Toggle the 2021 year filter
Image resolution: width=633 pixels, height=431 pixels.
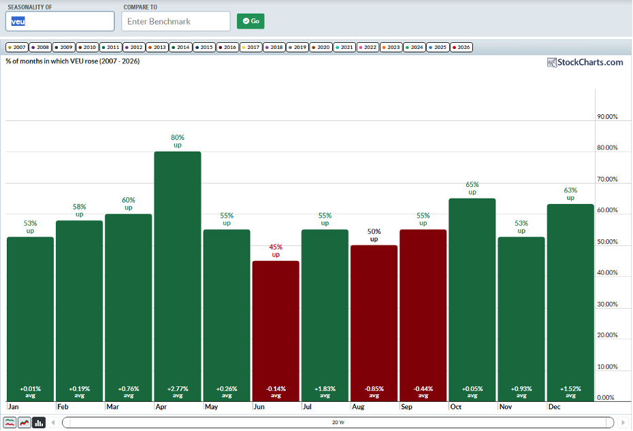point(344,47)
